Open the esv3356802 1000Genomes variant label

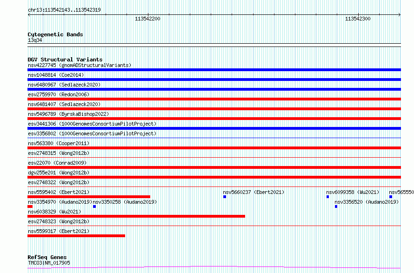[x=92, y=133]
